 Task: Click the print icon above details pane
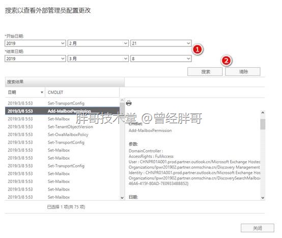[x=129, y=103]
